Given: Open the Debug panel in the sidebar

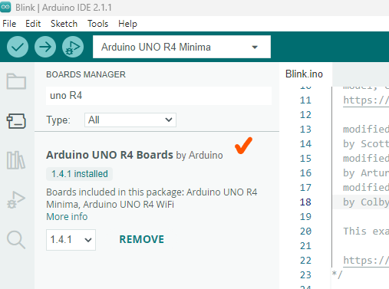Looking at the screenshot, I should (16, 199).
